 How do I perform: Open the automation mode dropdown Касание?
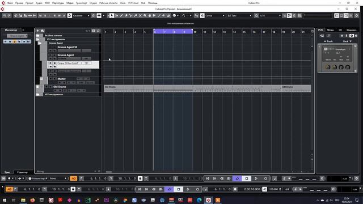(81, 15)
